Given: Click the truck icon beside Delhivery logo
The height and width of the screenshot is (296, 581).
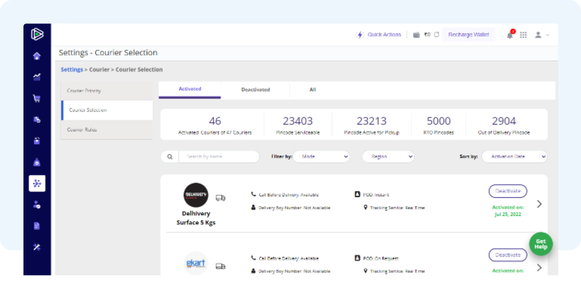Looking at the screenshot, I should (x=221, y=198).
